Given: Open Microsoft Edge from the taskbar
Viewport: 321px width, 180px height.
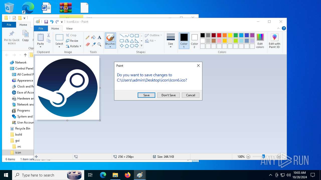Looking at the screenshot, I should [x=103, y=175].
